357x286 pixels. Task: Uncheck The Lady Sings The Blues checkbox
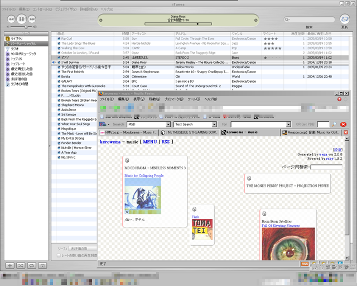(59, 44)
